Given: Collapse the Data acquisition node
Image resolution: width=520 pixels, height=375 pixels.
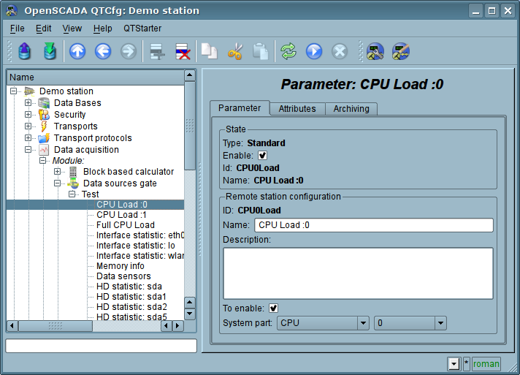Looking at the screenshot, I should pos(28,150).
